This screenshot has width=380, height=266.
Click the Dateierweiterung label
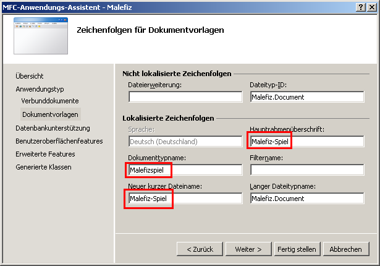pos(155,85)
